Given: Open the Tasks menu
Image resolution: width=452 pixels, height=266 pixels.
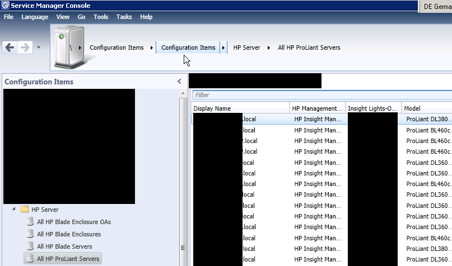Looking at the screenshot, I should 124,17.
